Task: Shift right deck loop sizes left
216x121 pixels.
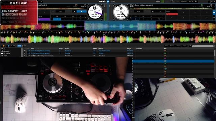Action: (x=130, y=18)
